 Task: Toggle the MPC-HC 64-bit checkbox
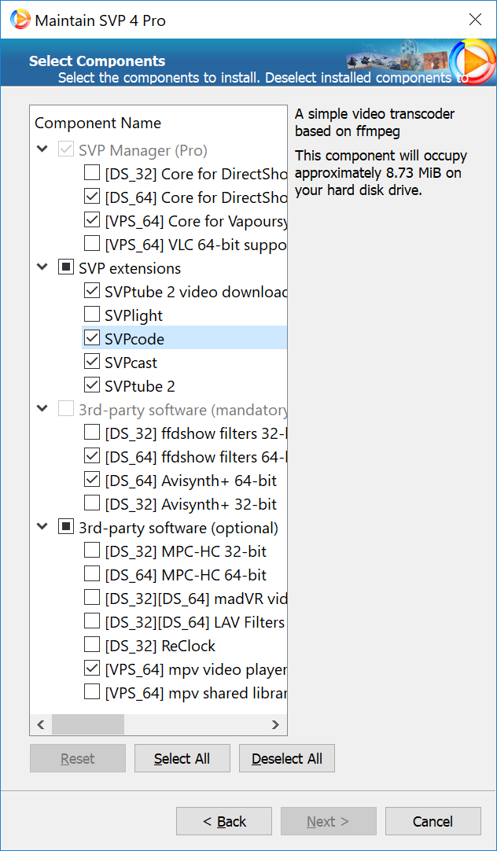[x=92, y=575]
